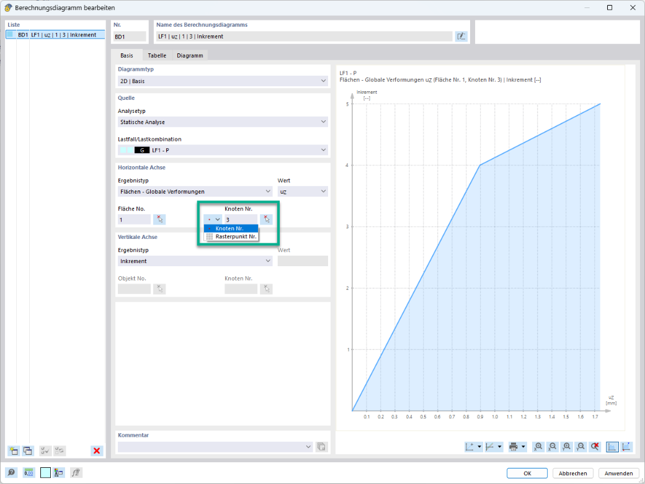Open units and decimal places (0.00) icon
The image size is (645, 484).
point(29,472)
